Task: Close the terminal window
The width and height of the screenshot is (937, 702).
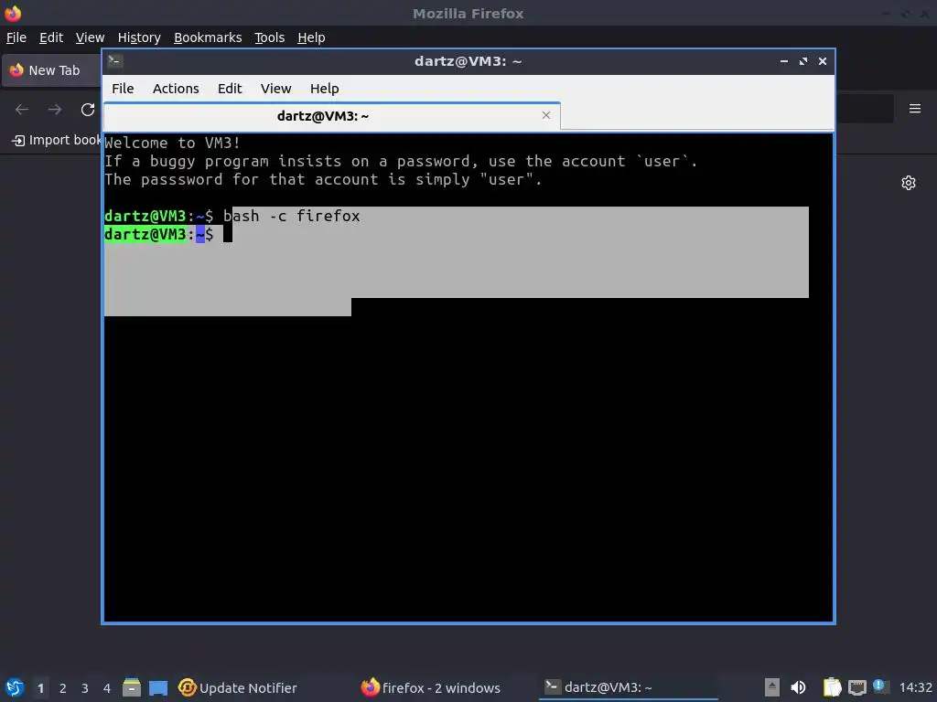Action: click(823, 61)
